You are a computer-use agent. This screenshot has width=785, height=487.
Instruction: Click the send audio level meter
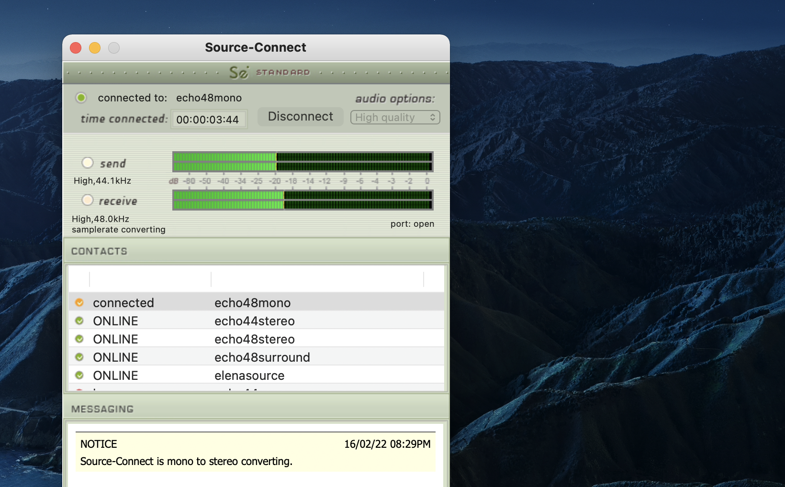tap(303, 162)
